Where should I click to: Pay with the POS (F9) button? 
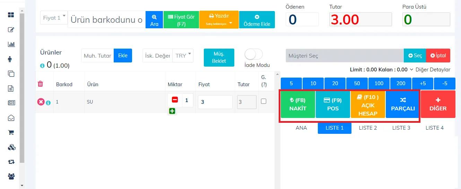point(333,105)
